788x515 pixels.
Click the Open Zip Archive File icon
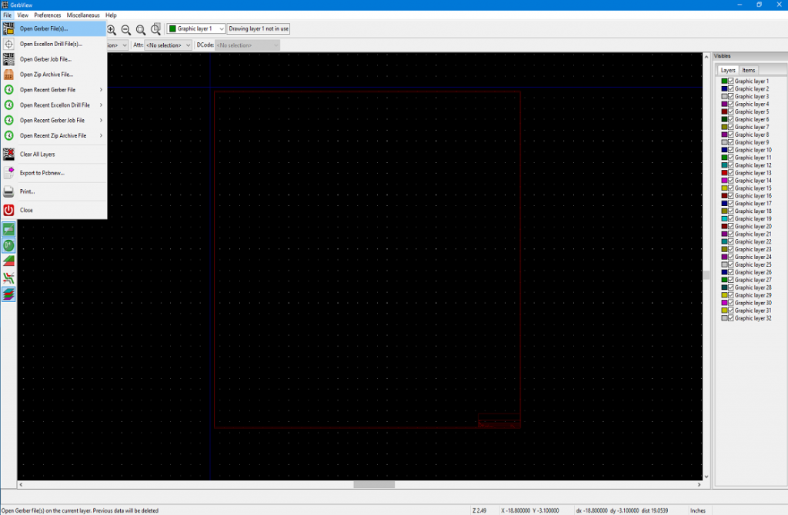coord(9,75)
